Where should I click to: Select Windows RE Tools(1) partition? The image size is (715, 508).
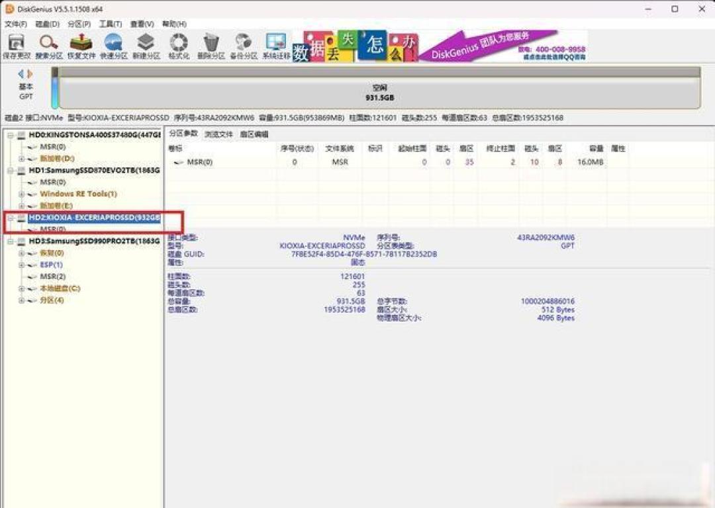coord(78,194)
